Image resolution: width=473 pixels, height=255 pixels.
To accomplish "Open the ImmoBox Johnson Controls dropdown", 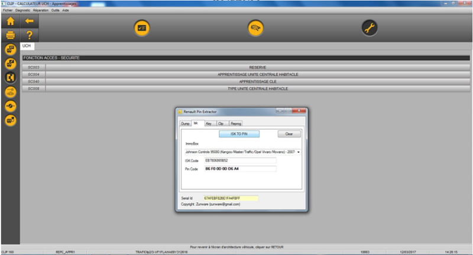I will click(x=243, y=152).
